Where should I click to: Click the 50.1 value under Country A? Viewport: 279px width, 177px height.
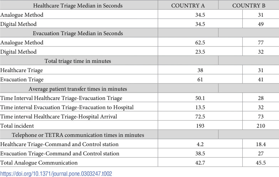click(x=200, y=98)
